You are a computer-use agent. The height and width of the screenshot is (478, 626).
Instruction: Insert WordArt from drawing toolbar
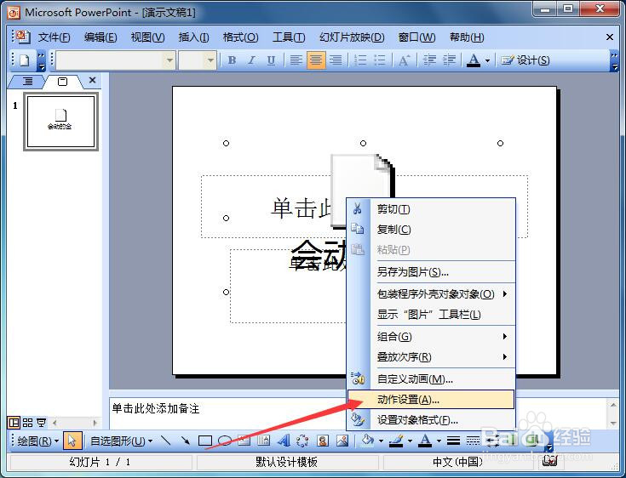(x=284, y=441)
